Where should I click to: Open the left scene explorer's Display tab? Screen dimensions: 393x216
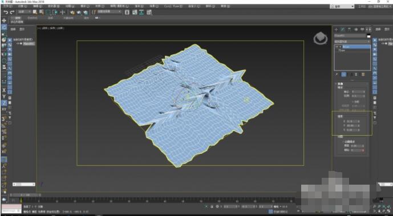click(x=22, y=29)
